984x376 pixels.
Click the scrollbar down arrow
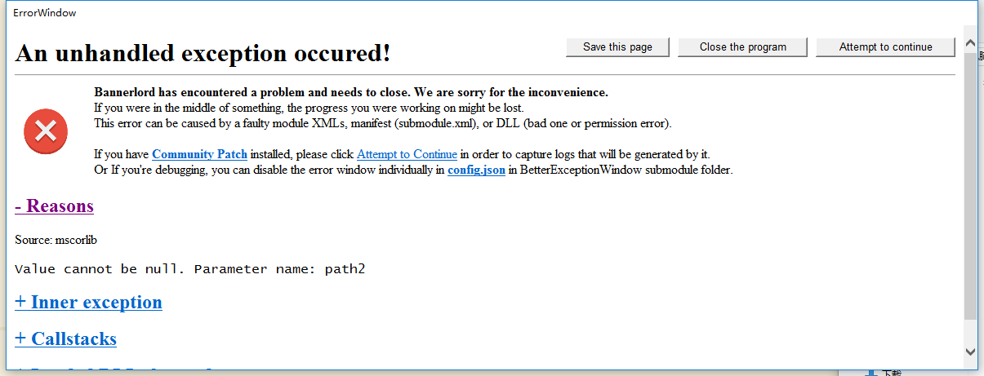(970, 352)
